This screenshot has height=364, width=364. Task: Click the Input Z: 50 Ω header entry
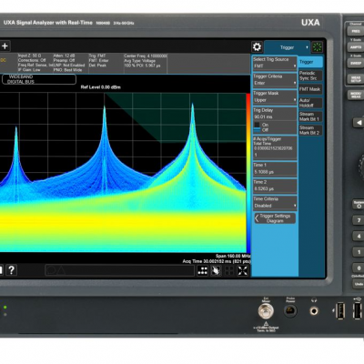click(x=29, y=56)
